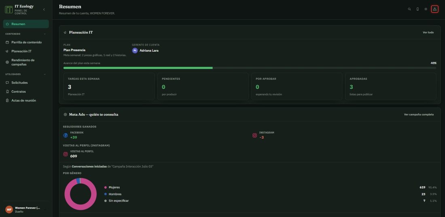Open the Pendientes card
445x217 pixels.
click(203, 86)
